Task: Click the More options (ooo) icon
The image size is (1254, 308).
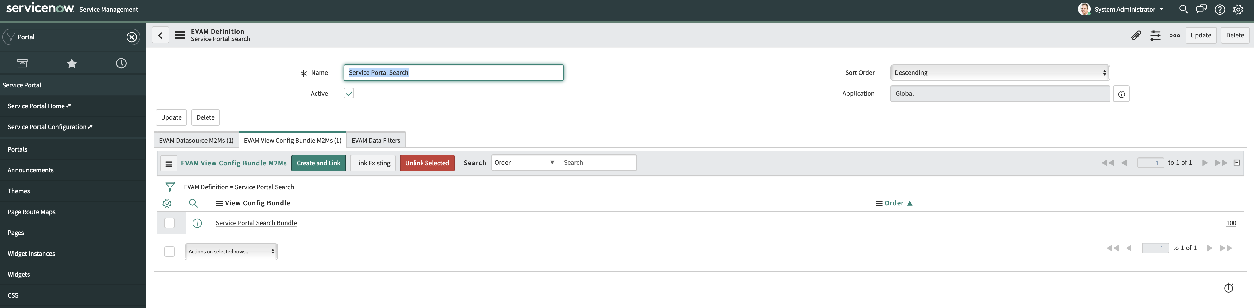Action: coord(1175,35)
